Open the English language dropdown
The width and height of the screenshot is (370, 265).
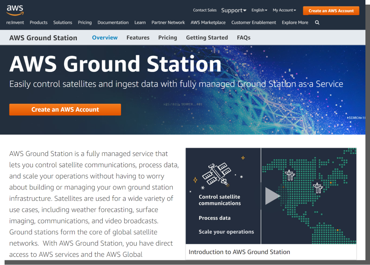[x=259, y=10]
